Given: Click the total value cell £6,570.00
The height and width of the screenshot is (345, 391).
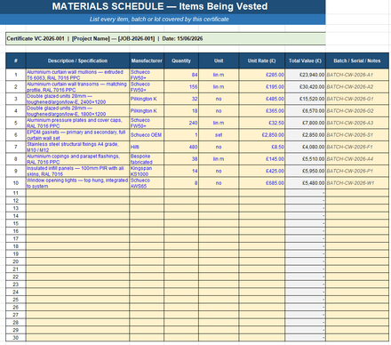Looking at the screenshot, I should (305, 111).
